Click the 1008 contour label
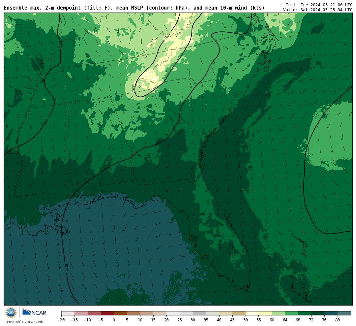 click(45, 122)
